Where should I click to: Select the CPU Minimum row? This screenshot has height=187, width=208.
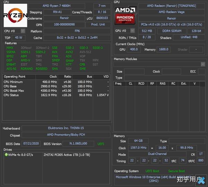57,82
